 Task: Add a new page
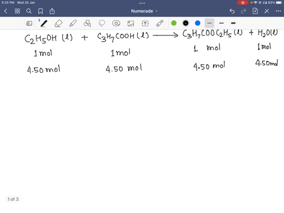click(x=255, y=11)
